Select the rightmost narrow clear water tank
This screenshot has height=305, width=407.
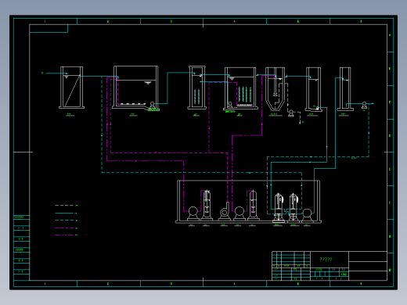click(345, 89)
